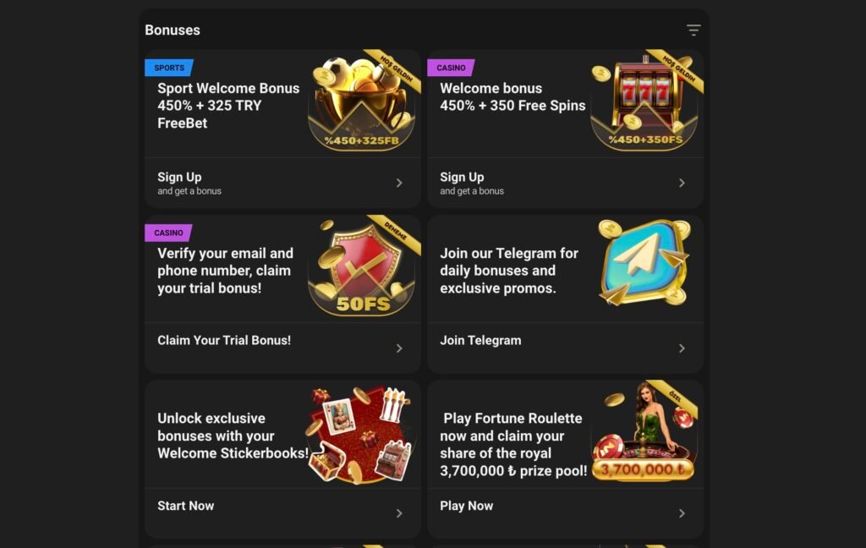Click the 777 slot machine image

(644, 102)
